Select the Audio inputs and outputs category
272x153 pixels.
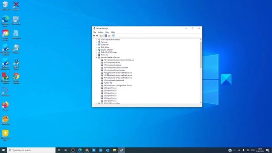110,40
